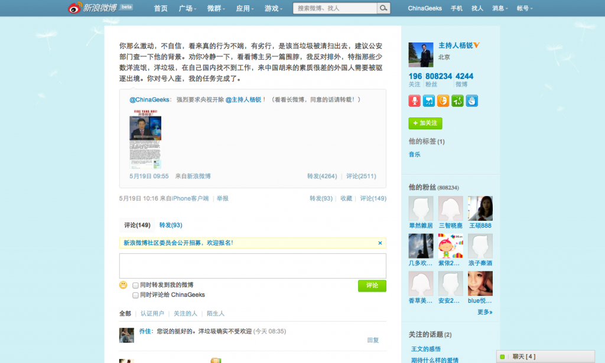Open the 应用 navigation dropdown

click(x=245, y=8)
